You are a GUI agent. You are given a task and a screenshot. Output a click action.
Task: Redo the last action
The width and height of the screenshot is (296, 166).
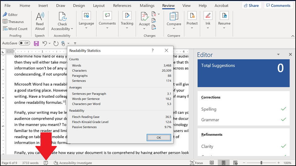coord(56,43)
